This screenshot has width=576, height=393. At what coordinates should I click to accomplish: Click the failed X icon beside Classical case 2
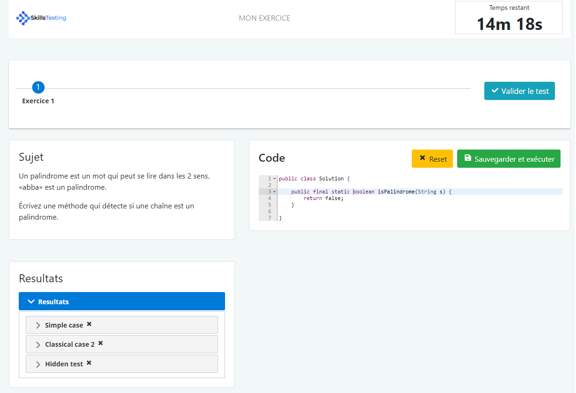point(101,343)
